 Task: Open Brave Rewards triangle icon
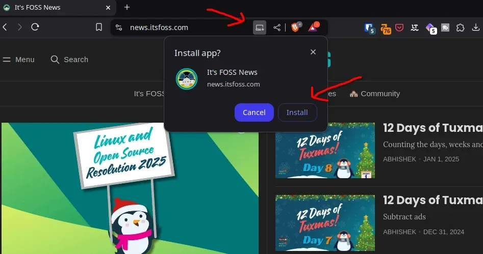coord(313,27)
